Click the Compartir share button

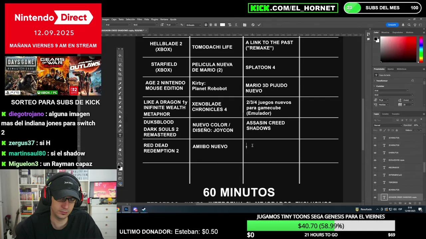click(x=392, y=25)
